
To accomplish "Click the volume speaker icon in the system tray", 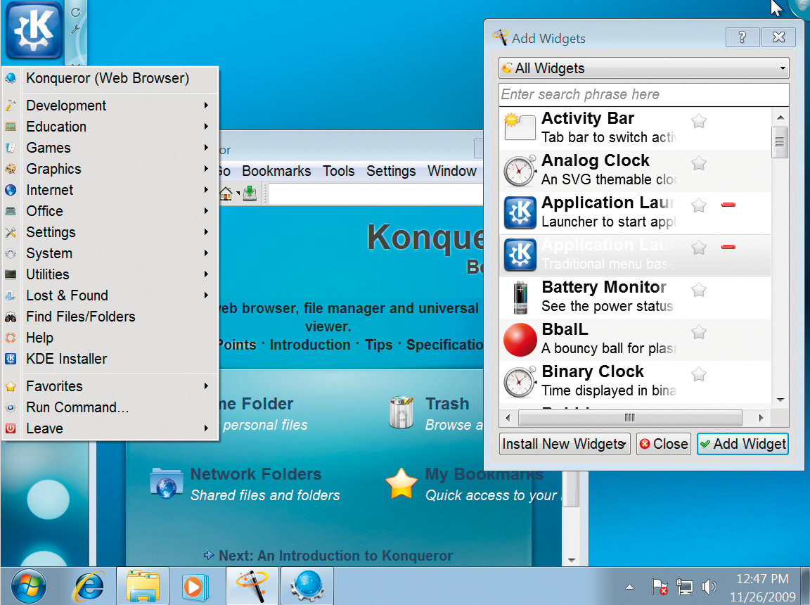I will click(x=709, y=587).
